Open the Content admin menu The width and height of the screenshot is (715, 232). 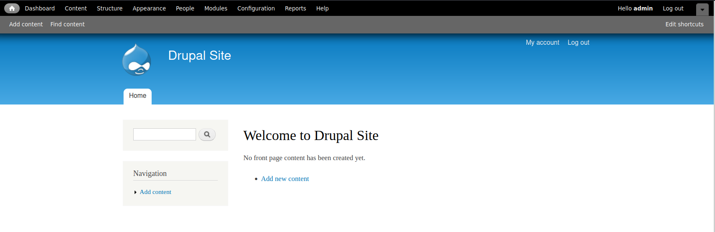(x=76, y=8)
